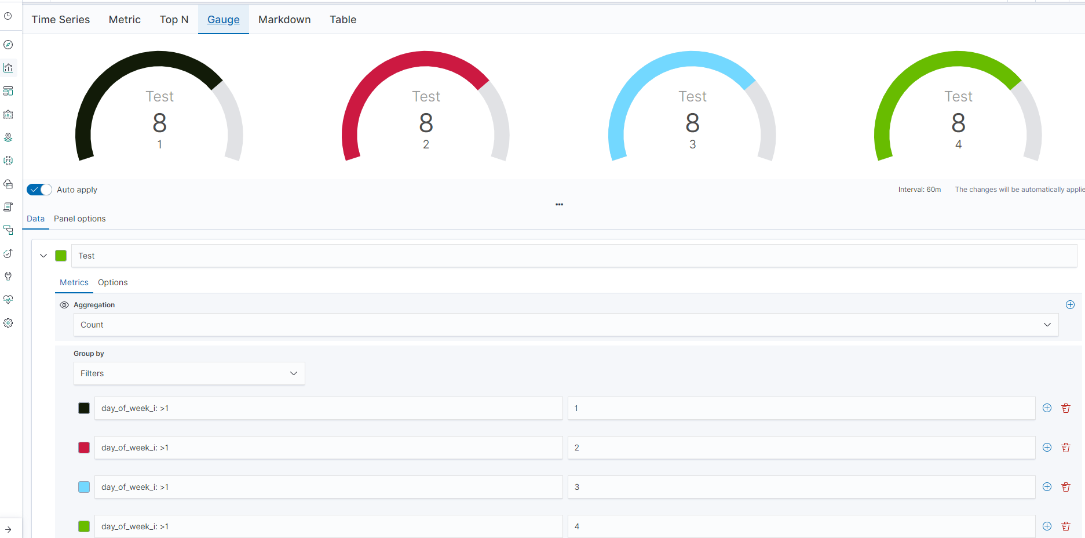Switch to the Panel options tab
The width and height of the screenshot is (1085, 538).
tap(79, 219)
